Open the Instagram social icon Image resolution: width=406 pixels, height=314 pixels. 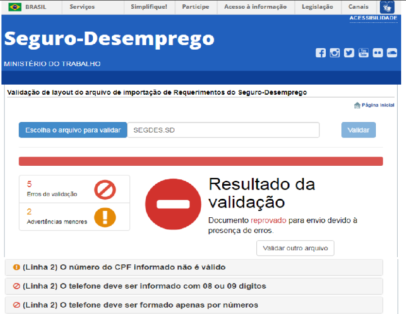click(335, 53)
